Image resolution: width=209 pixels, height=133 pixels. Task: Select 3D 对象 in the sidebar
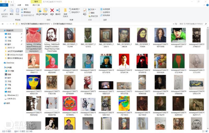tap(9, 71)
